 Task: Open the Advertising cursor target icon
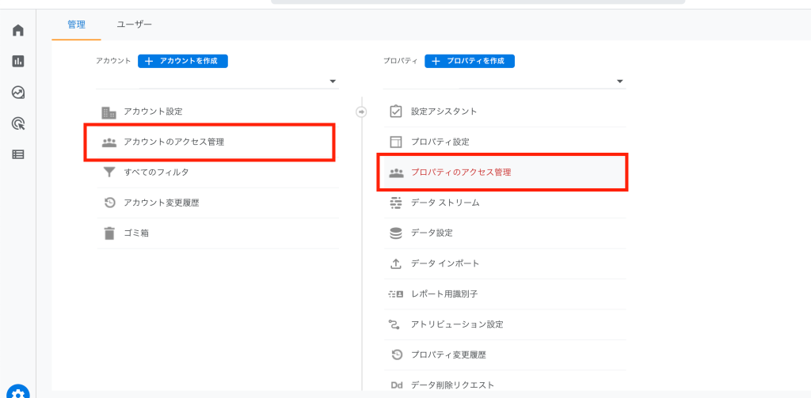click(18, 123)
